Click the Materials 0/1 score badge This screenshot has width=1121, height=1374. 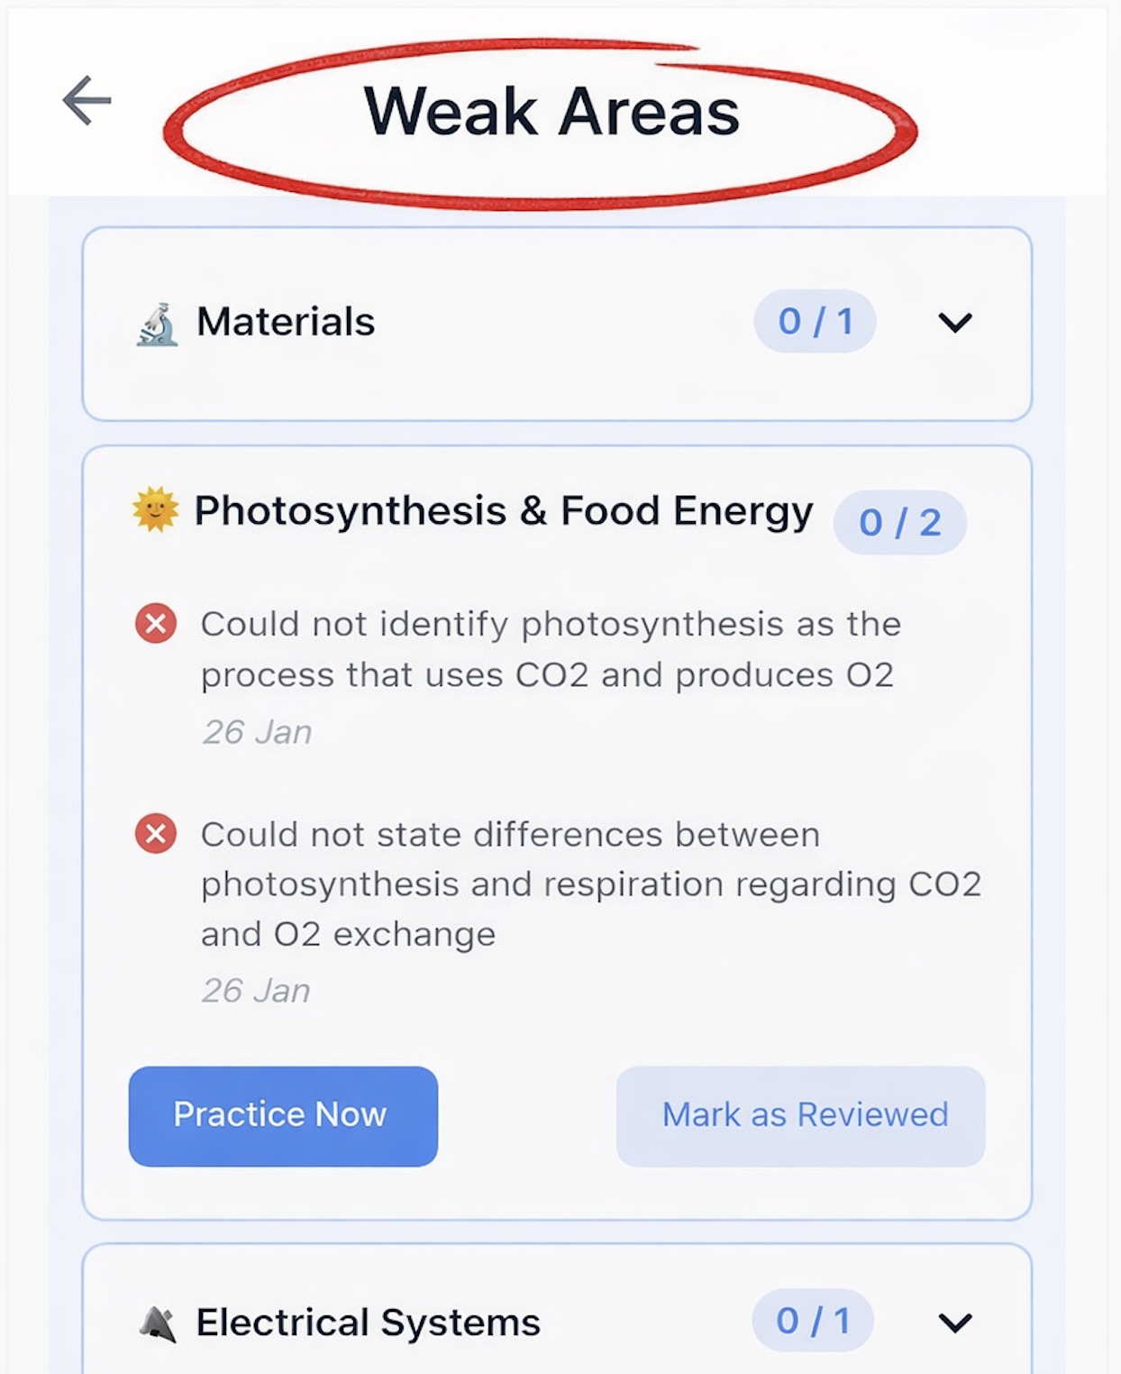click(815, 322)
